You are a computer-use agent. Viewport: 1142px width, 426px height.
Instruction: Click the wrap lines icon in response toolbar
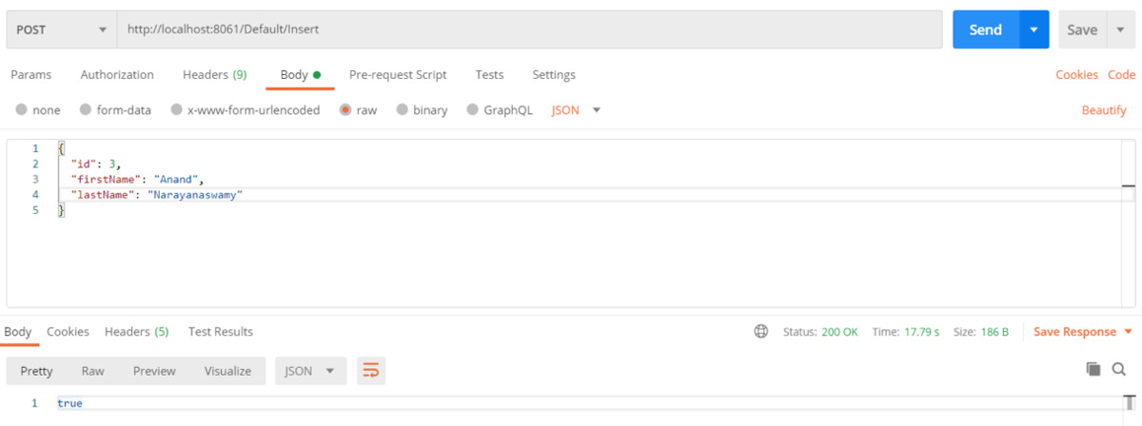[x=371, y=371]
